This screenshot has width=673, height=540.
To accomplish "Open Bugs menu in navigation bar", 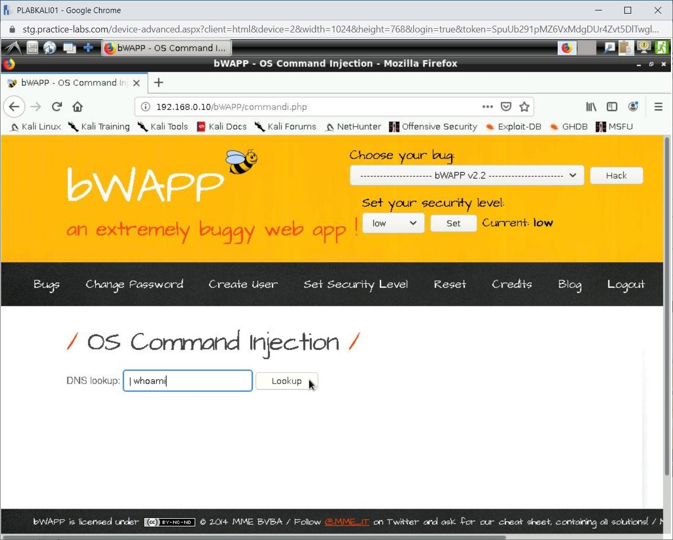I will click(x=47, y=285).
